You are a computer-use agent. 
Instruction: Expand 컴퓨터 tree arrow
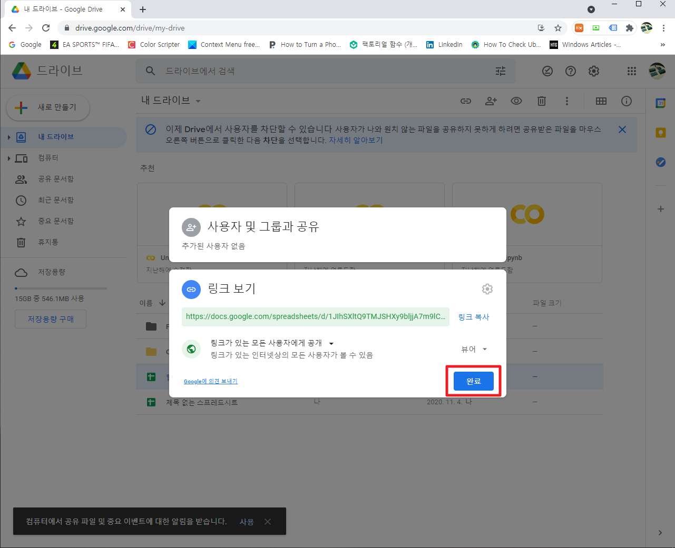coord(8,158)
